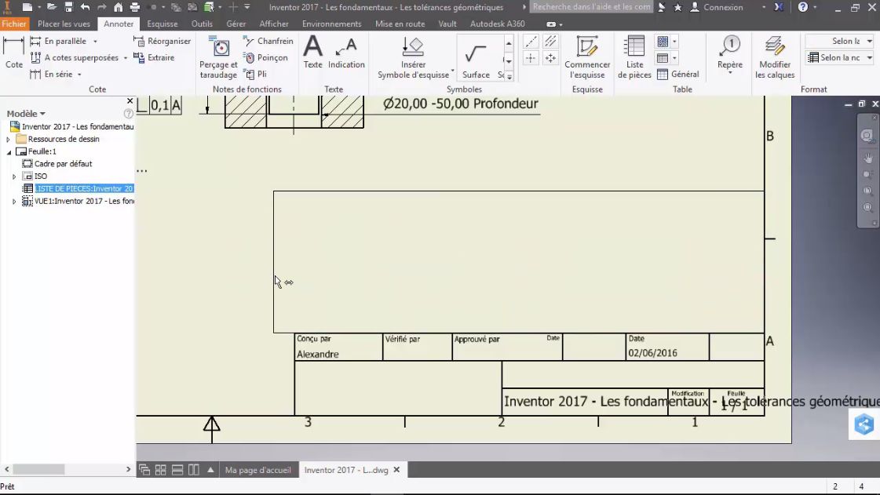Expand the symbols gallery list
Viewport: 880px width, 495px height.
pyautogui.click(x=509, y=76)
